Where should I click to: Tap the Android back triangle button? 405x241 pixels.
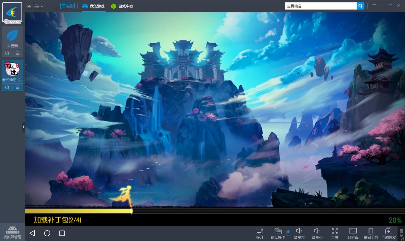pos(32,233)
